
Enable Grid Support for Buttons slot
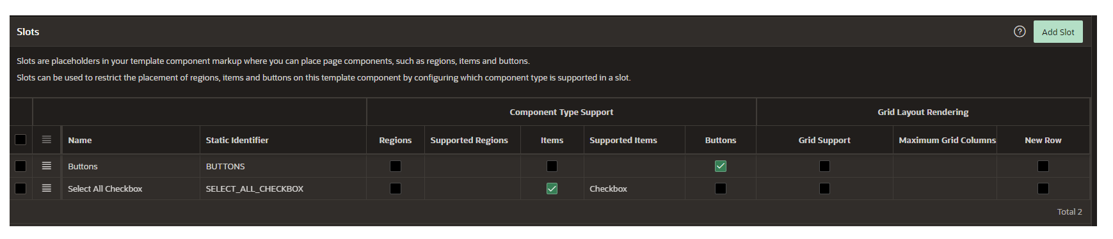824,166
